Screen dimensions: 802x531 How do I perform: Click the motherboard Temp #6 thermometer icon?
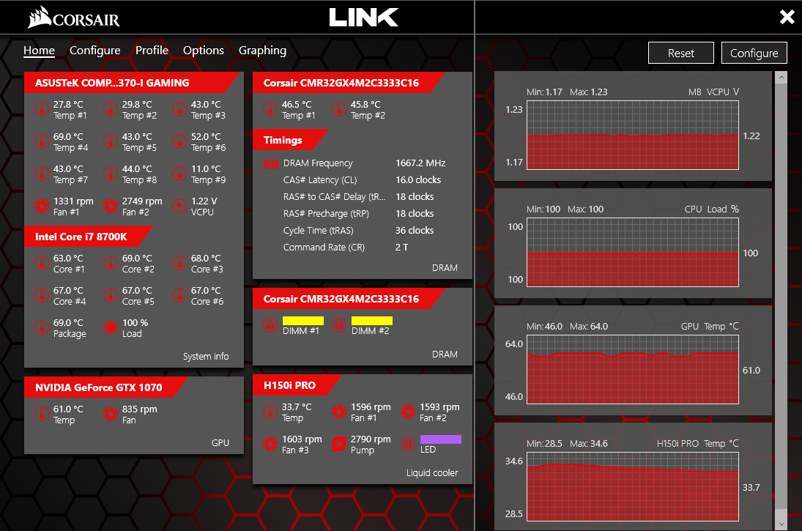tap(179, 141)
